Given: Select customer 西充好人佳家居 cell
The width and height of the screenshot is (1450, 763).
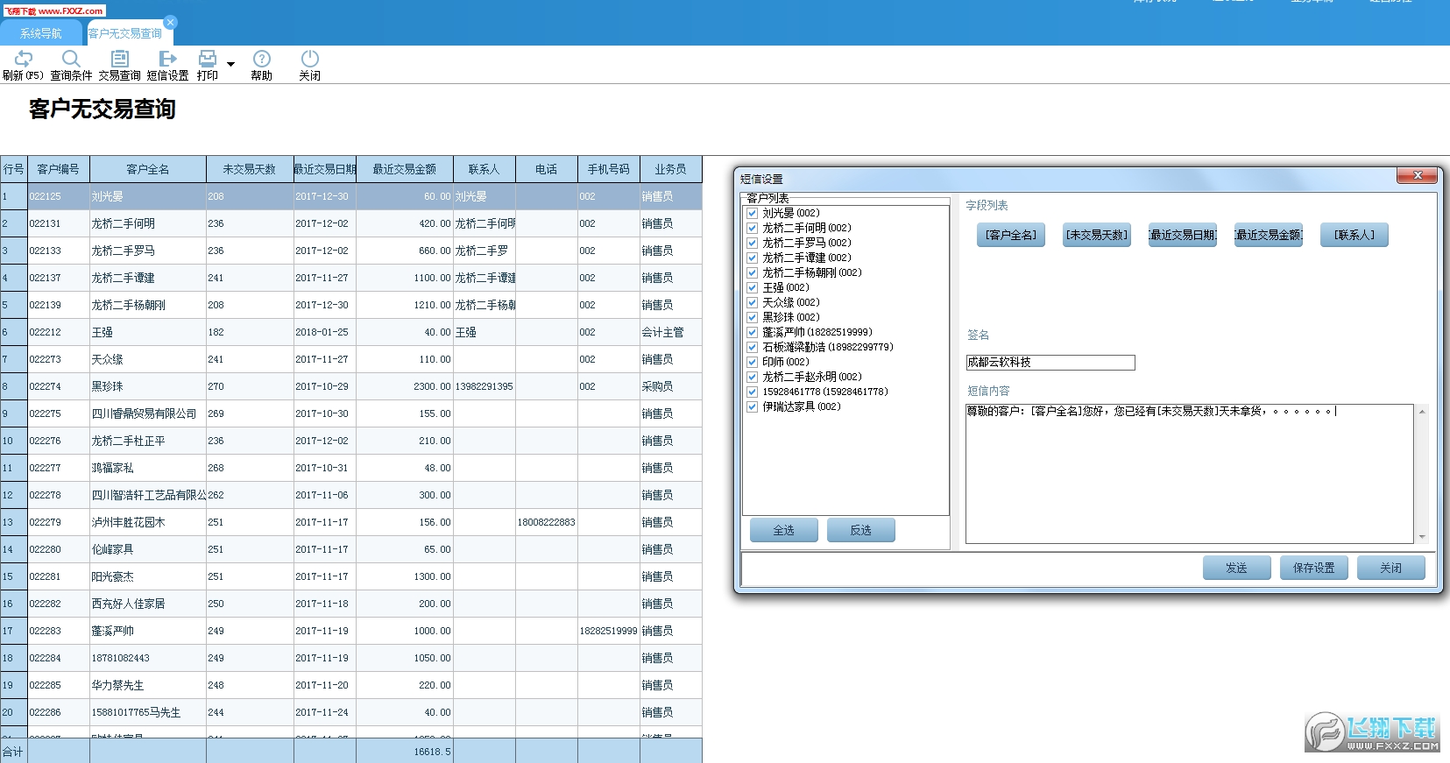Looking at the screenshot, I should [147, 604].
